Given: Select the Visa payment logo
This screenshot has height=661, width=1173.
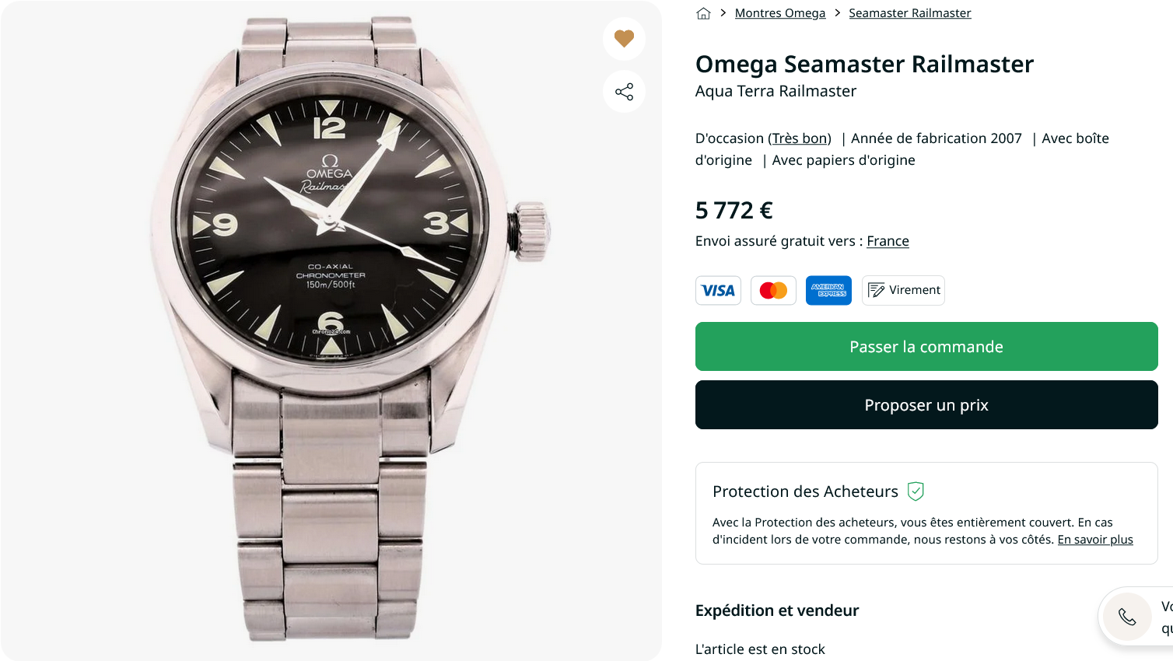Looking at the screenshot, I should click(718, 290).
